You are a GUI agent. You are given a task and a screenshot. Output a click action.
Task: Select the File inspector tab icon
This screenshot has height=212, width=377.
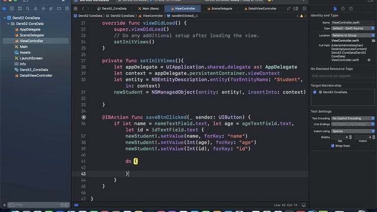click(x=335, y=9)
